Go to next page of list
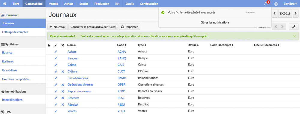 282,27
